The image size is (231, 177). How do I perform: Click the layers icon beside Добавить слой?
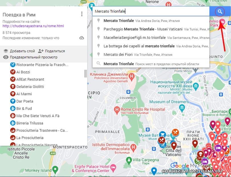[6, 51]
